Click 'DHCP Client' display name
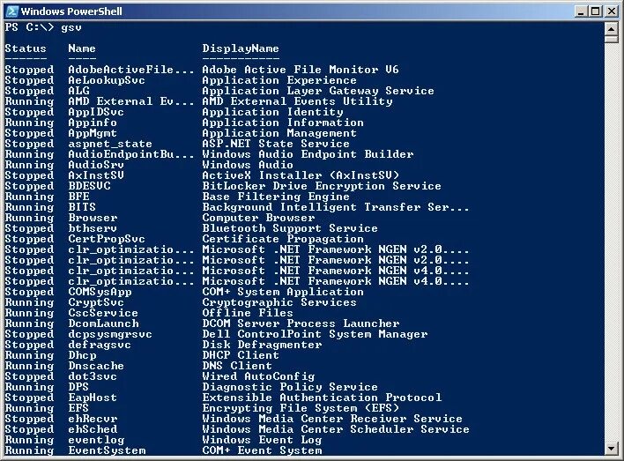 click(x=241, y=355)
